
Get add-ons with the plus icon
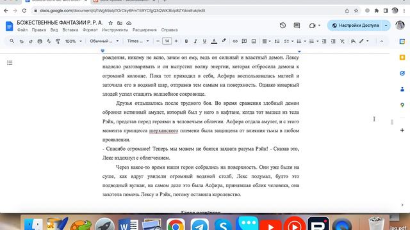pos(402,130)
